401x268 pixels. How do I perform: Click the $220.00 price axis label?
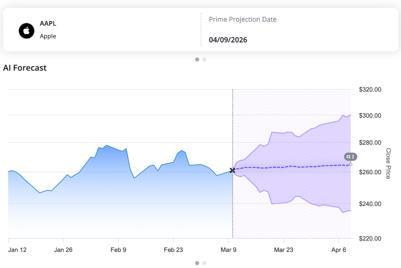[369, 238]
